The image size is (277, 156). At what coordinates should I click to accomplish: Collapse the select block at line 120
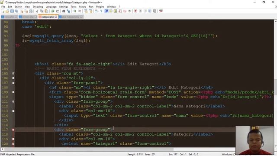pos(13,143)
